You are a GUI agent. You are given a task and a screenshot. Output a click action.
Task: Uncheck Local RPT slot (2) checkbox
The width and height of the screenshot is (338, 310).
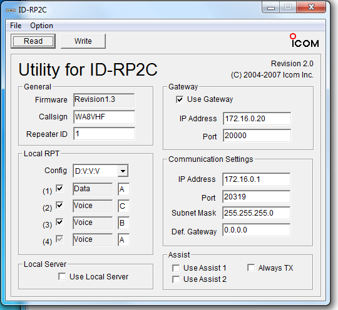(x=59, y=205)
